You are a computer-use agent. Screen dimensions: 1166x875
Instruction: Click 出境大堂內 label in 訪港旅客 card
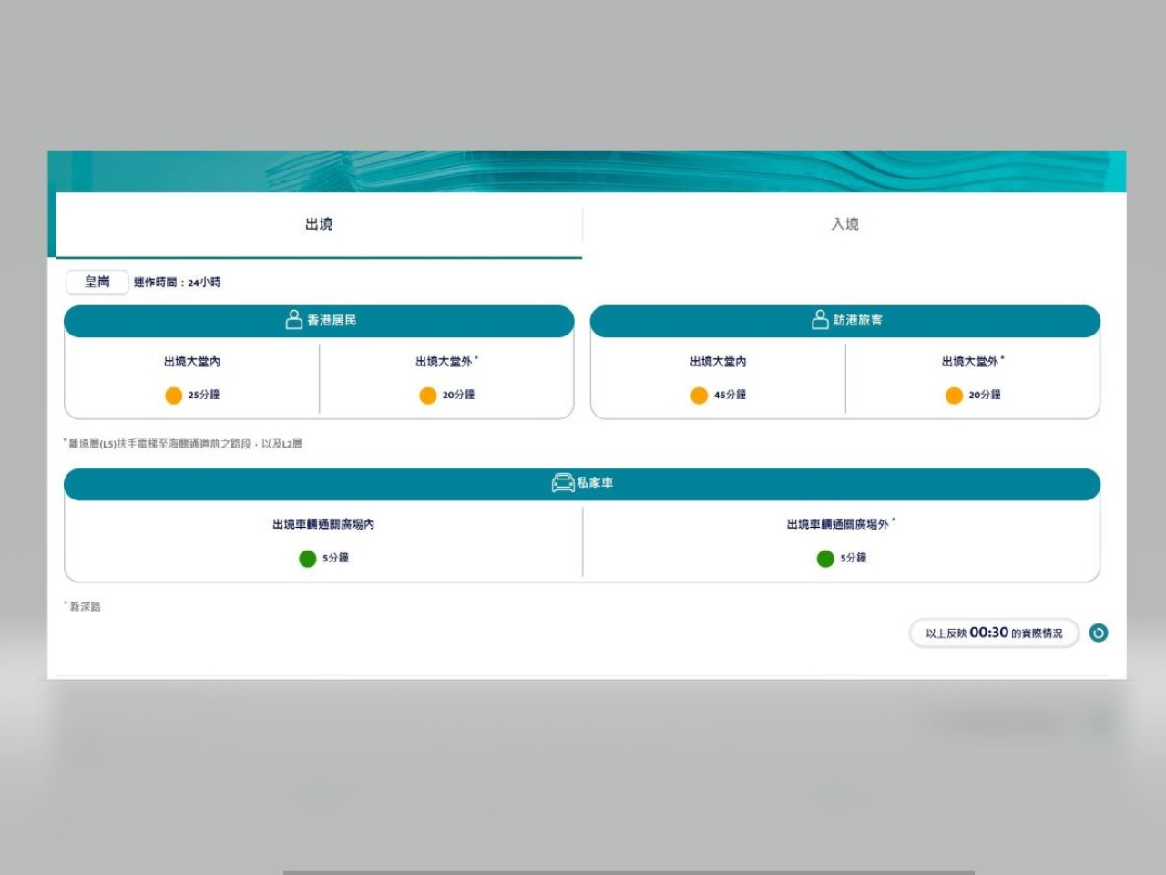pos(718,362)
